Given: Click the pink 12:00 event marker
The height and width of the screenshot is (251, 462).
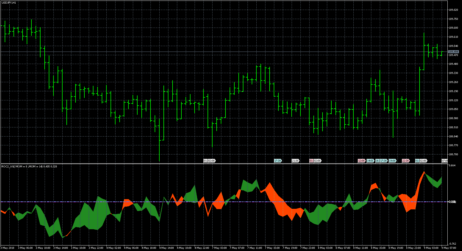Looking at the screenshot, I should [361, 161].
